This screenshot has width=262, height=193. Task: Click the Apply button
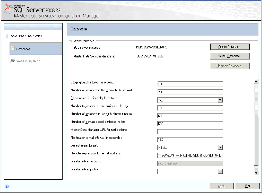221,186
